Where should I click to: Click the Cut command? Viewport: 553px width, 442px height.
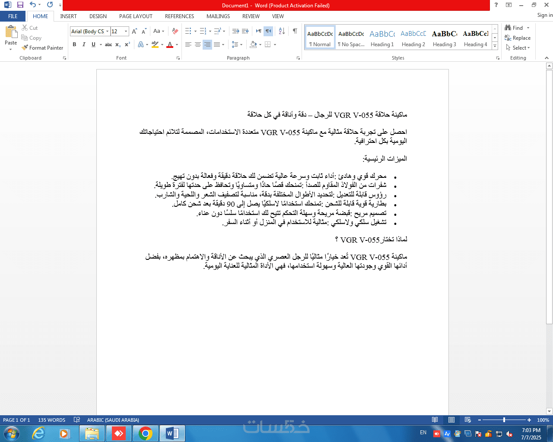[30, 28]
